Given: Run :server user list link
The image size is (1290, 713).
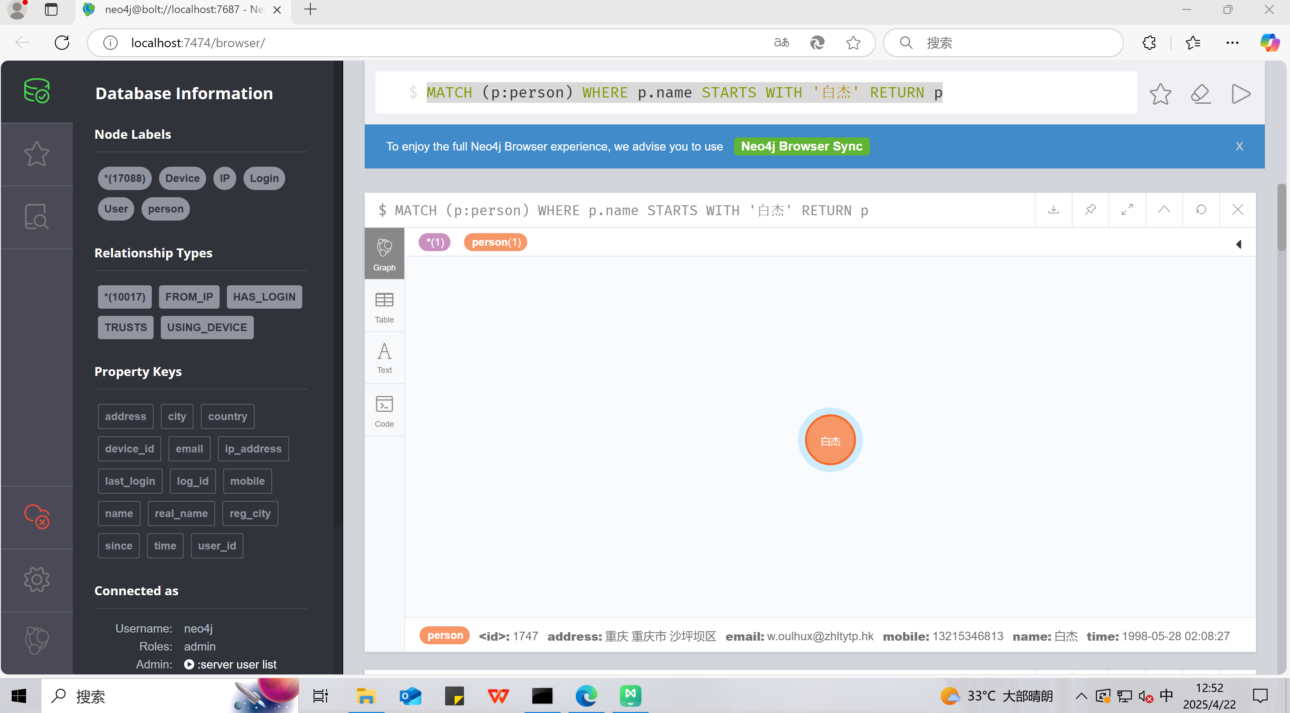Looking at the screenshot, I should click(x=231, y=664).
